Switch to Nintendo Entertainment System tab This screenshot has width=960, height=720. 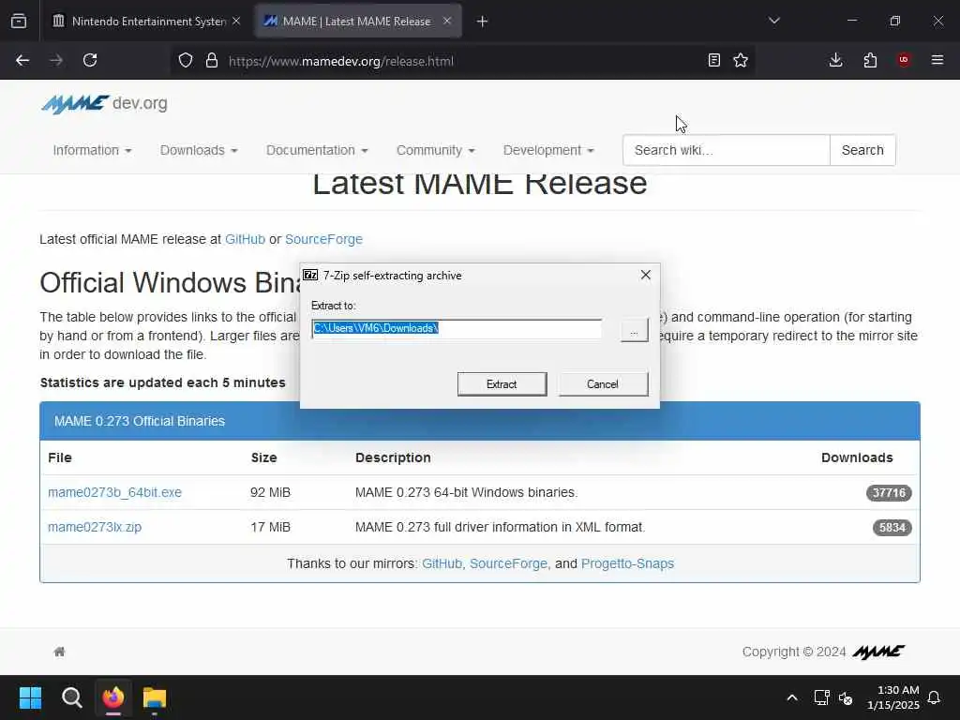tap(147, 22)
